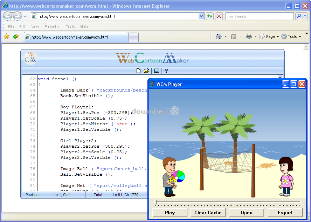The height and width of the screenshot is (222, 311).
Task: Click the IE Refresh button
Action: [210, 16]
